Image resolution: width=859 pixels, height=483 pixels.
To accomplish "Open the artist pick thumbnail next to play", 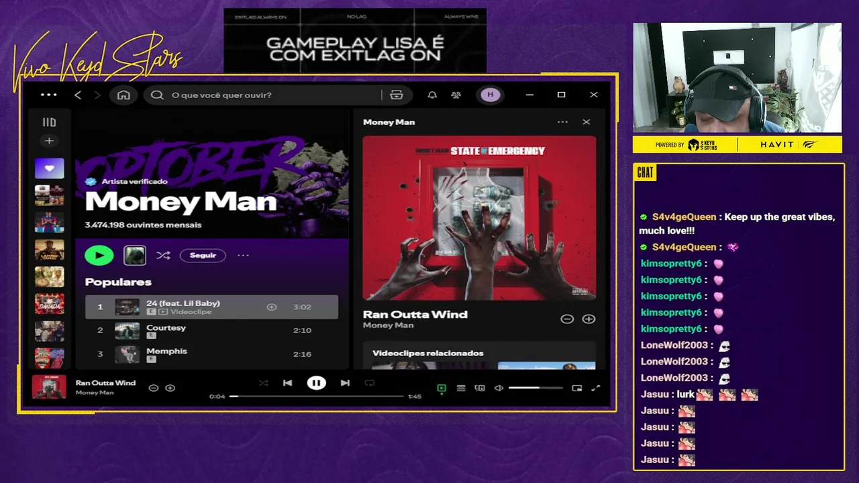I will click(135, 255).
